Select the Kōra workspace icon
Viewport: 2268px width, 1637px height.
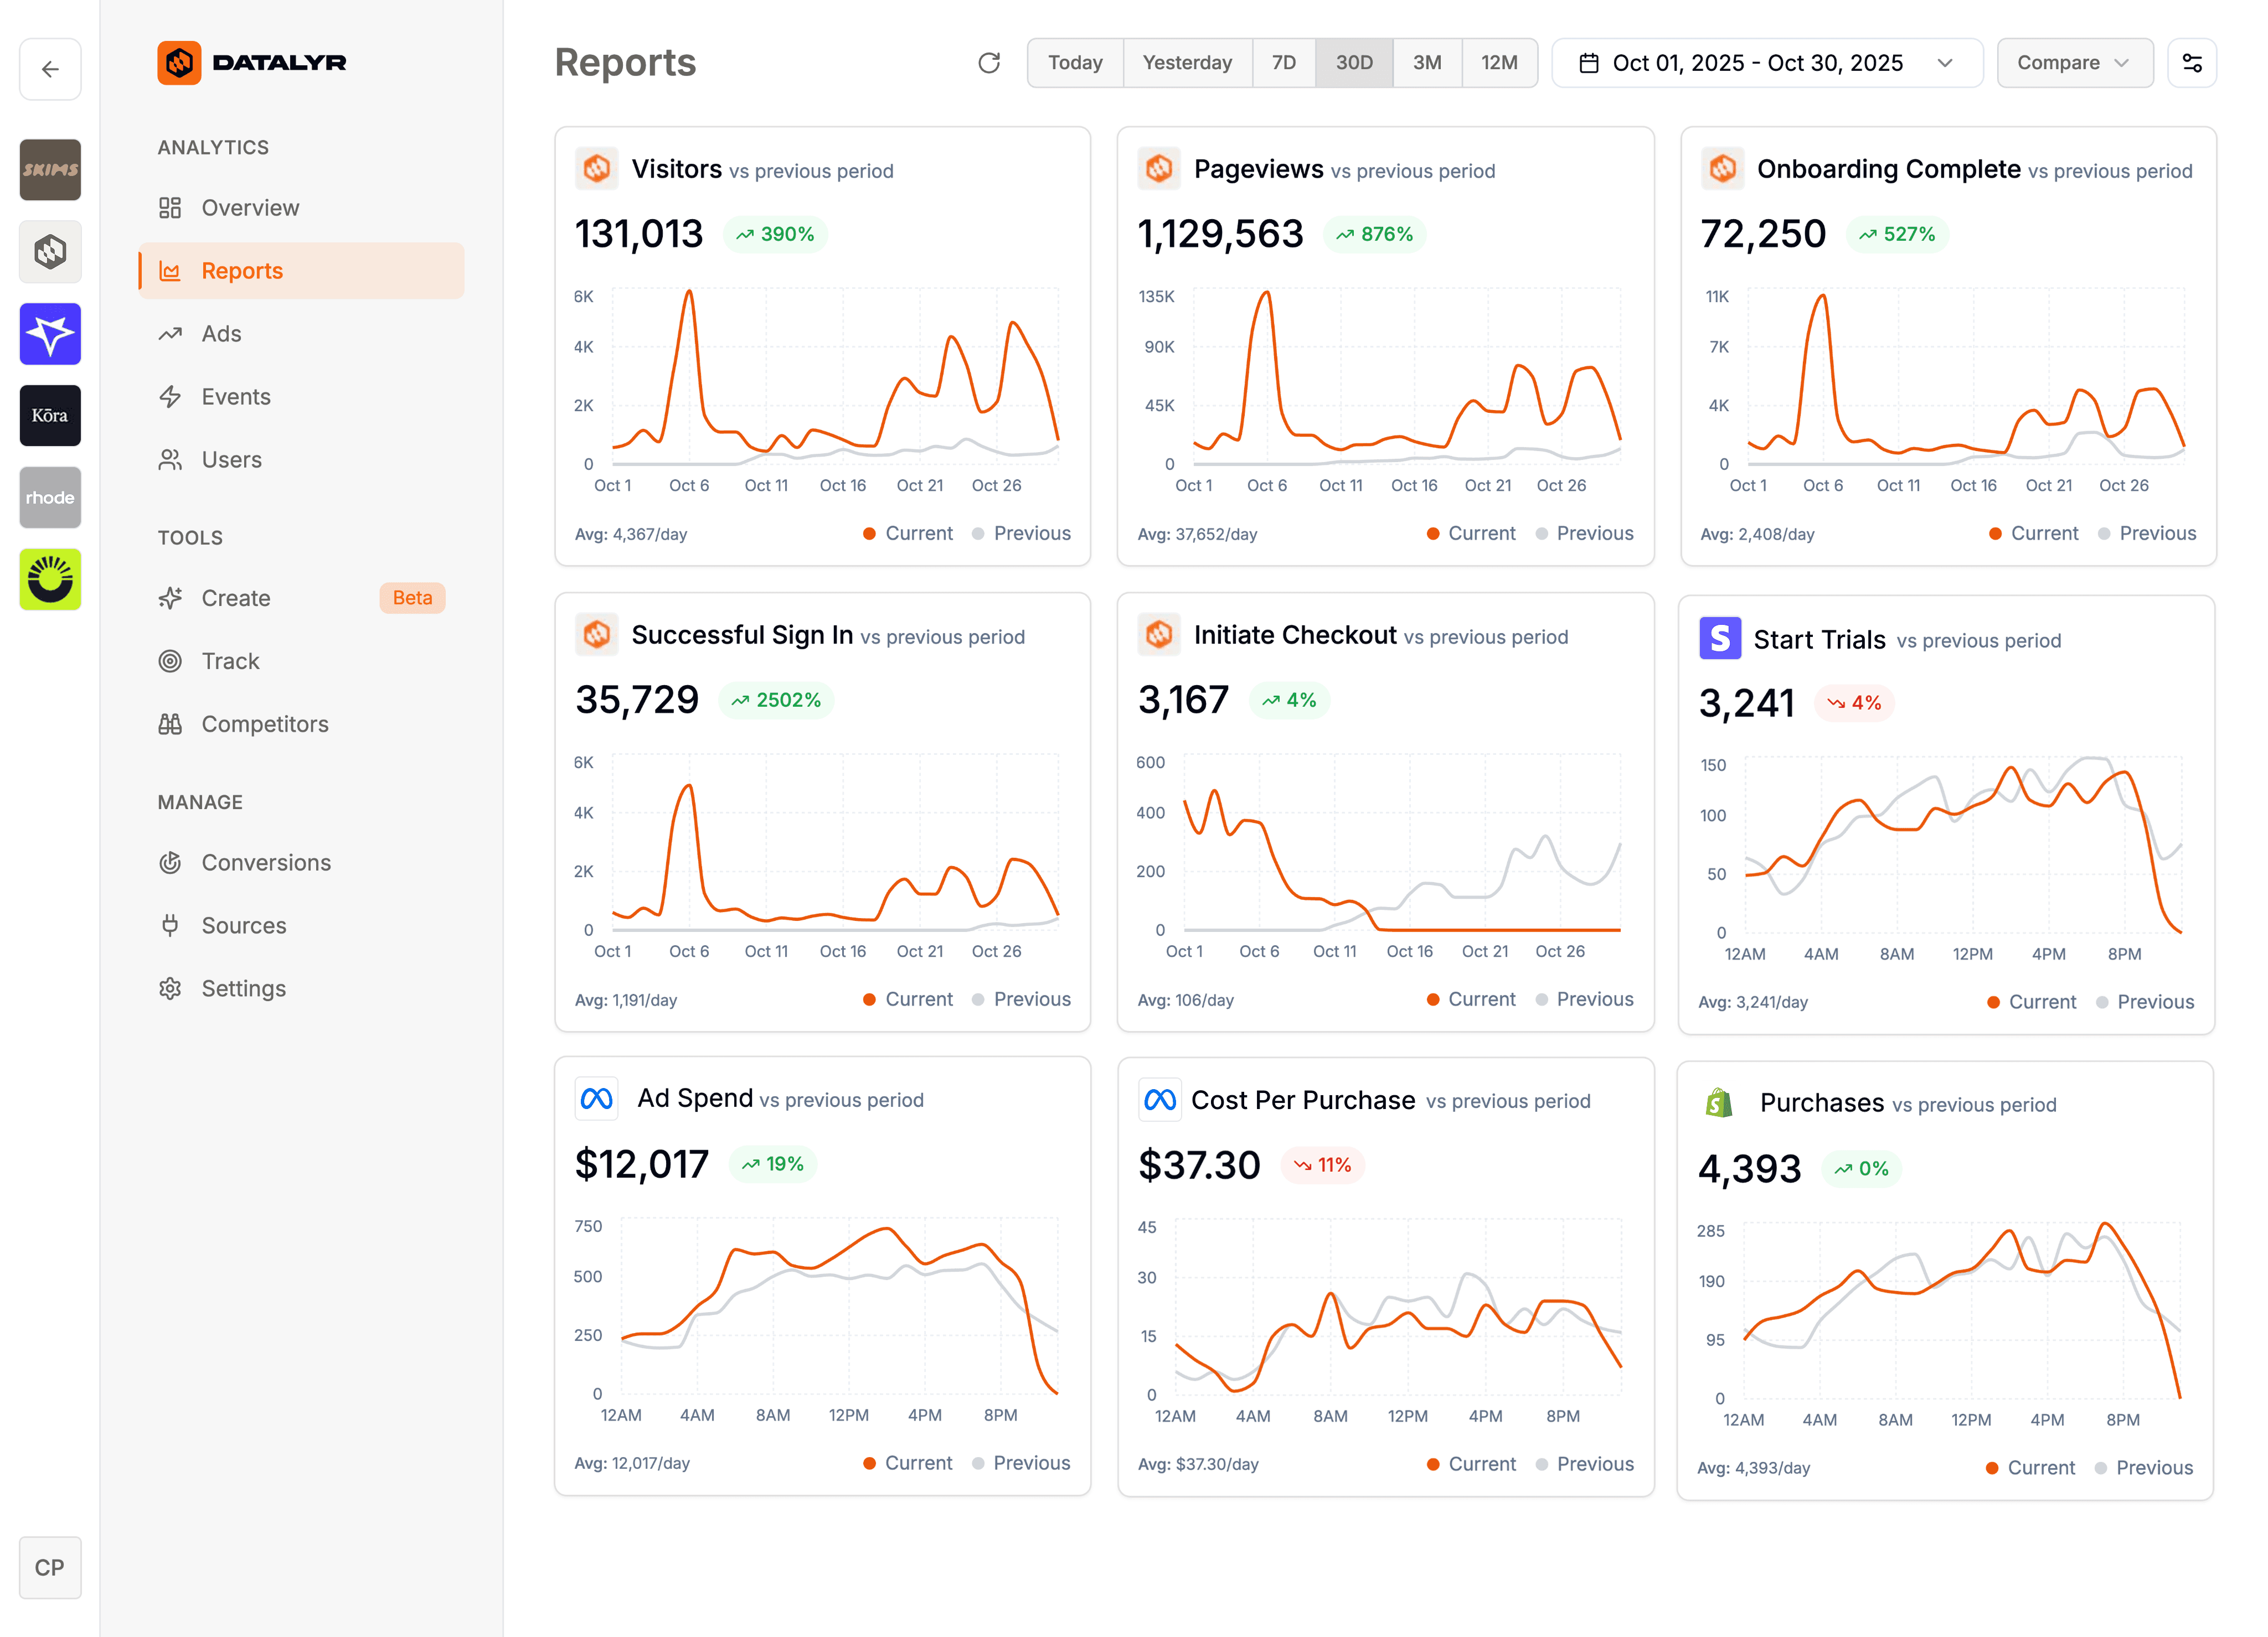click(x=50, y=415)
